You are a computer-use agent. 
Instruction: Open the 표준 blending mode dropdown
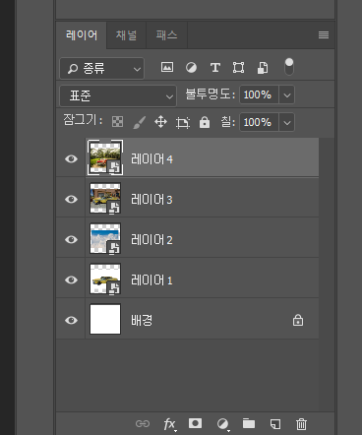118,96
